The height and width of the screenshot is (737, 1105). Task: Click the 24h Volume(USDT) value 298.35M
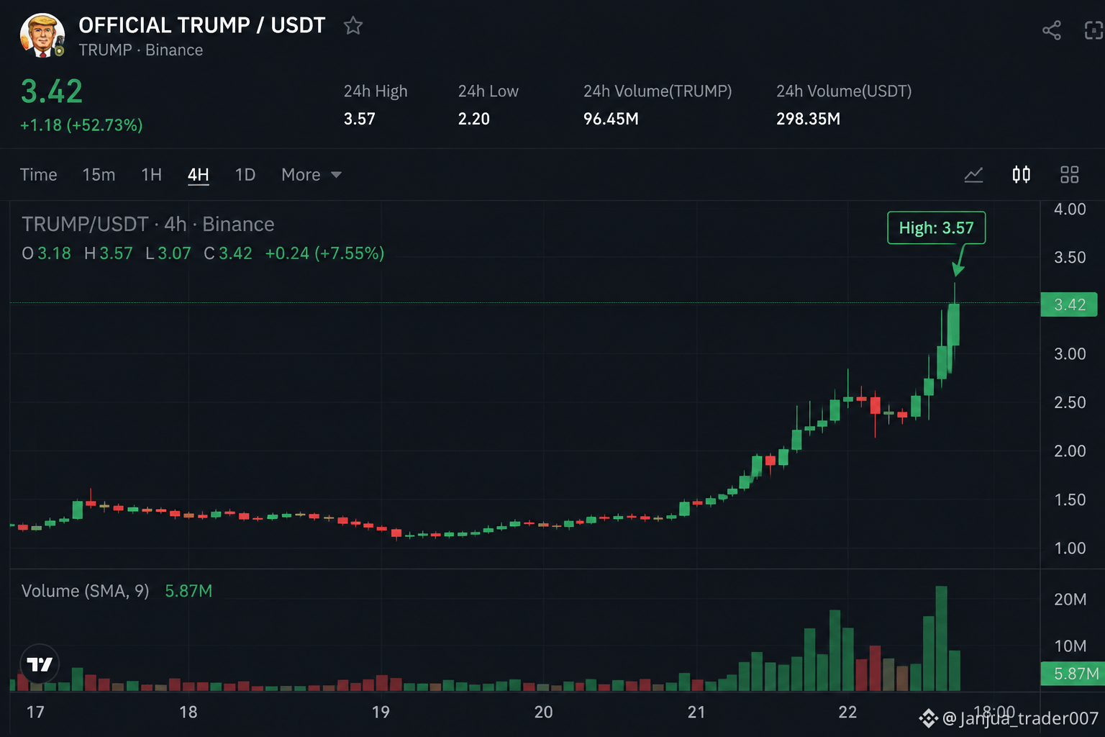(x=808, y=119)
